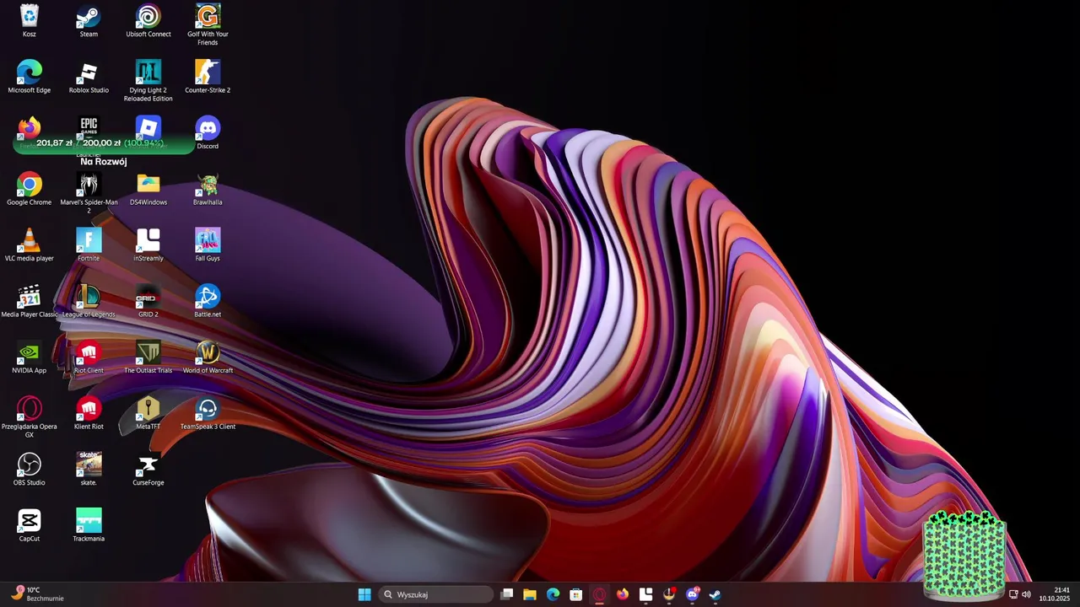The width and height of the screenshot is (1080, 607).
Task: Select the GRID 2 desktop shortcut
Action: tap(148, 302)
